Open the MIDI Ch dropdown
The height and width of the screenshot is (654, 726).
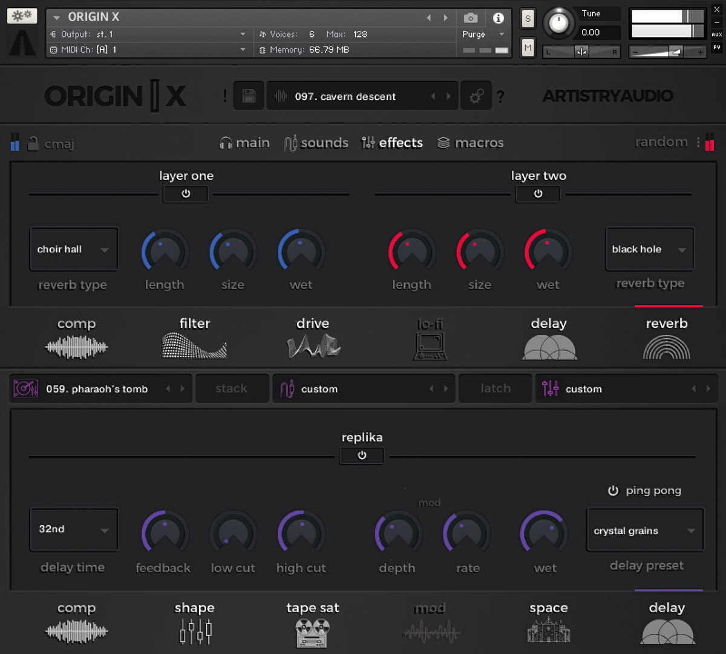[148, 50]
